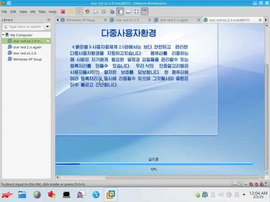Expand the system tray hidden icons arrow
The image size is (270, 202).
[x=244, y=194]
